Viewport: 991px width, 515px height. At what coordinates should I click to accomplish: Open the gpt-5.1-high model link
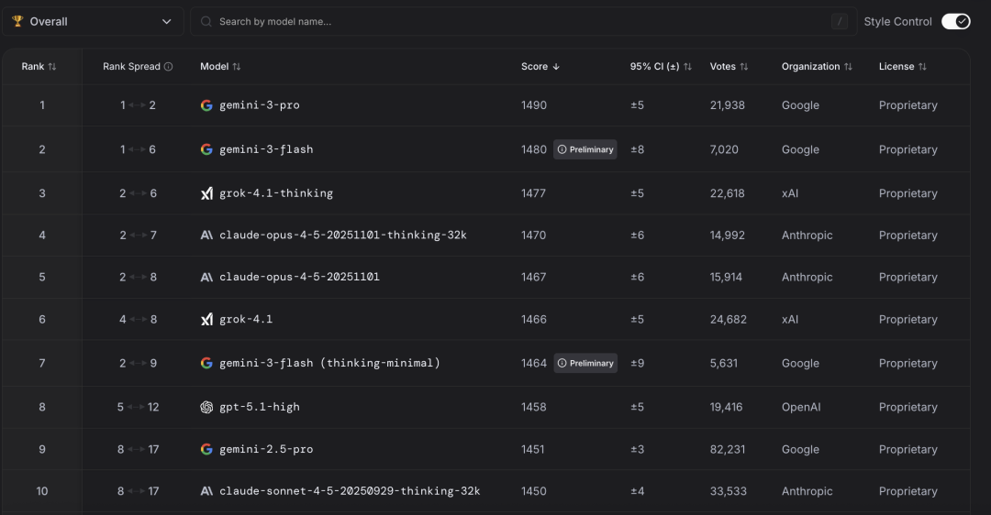[259, 407]
